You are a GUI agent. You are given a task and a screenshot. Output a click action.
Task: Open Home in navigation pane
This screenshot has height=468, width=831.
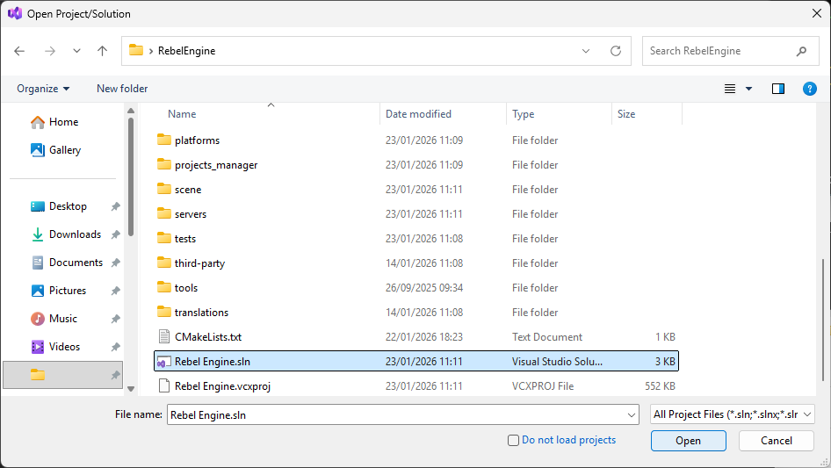[54, 122]
